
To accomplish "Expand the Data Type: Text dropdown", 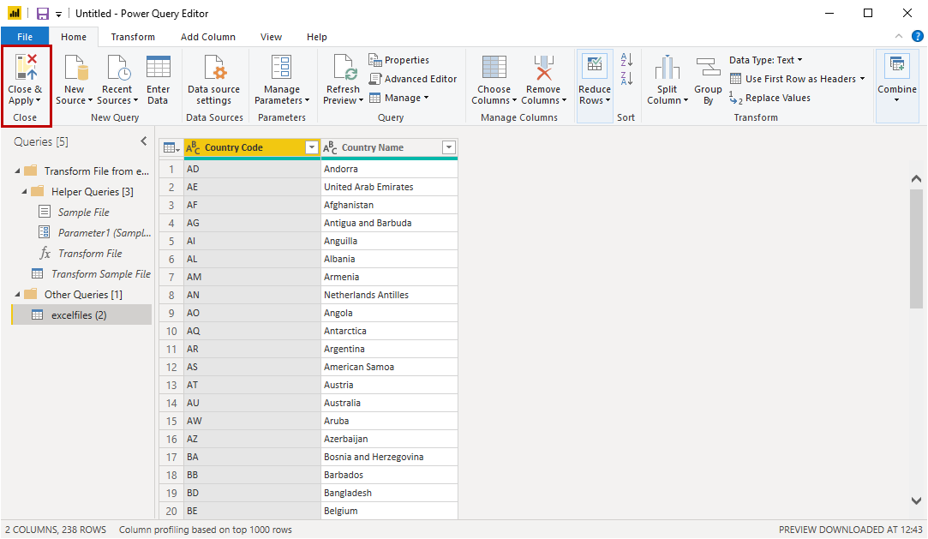I will (765, 60).
